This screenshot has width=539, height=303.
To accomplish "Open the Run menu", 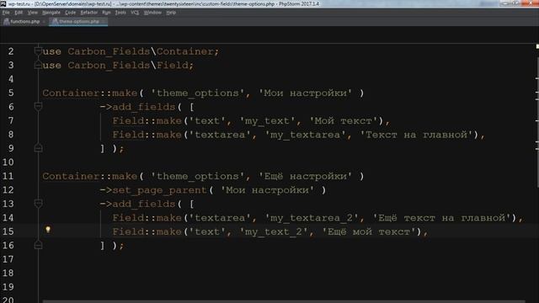I will pos(106,13).
